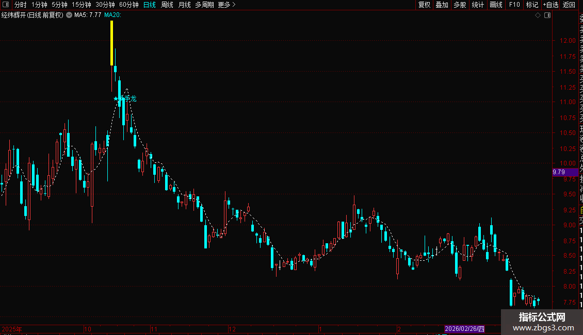This screenshot has height=335, width=583.
Task: Click the 2026/02/26/四 date marker
Action: coord(465,329)
